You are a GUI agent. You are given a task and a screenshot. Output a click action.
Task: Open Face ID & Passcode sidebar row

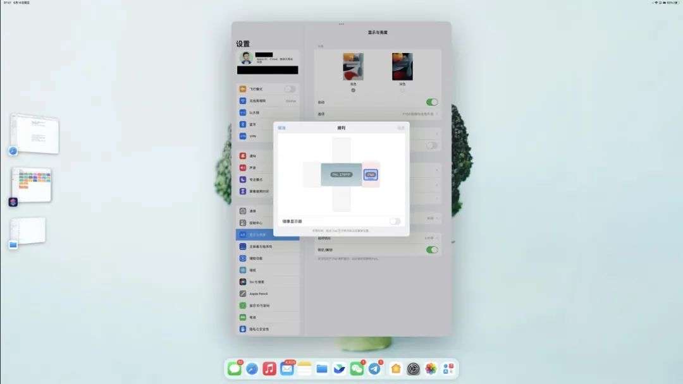click(x=268, y=305)
